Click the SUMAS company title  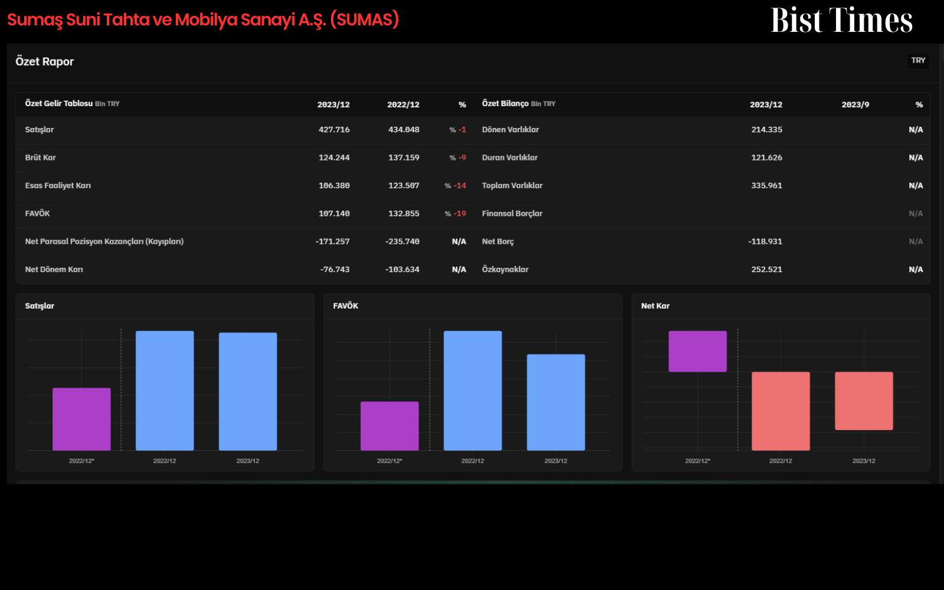pos(203,19)
